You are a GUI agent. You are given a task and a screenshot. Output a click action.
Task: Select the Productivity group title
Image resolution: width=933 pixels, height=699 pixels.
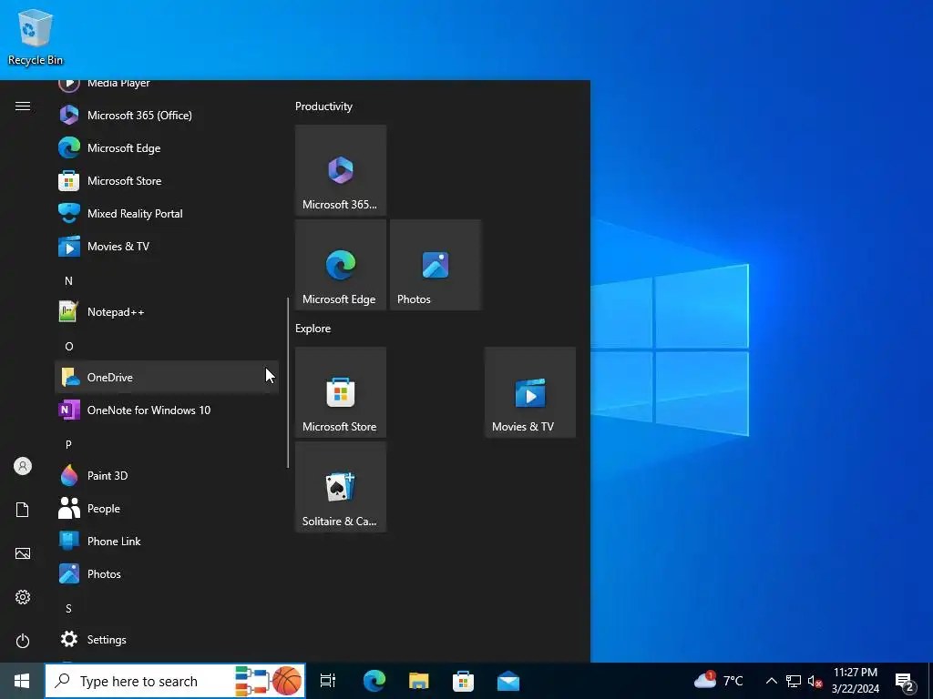323,106
